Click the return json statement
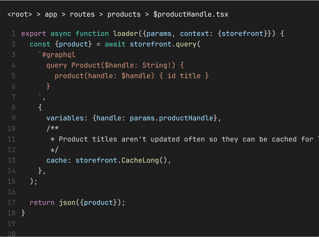Image resolution: width=319 pixels, height=237 pixels. [x=78, y=203]
